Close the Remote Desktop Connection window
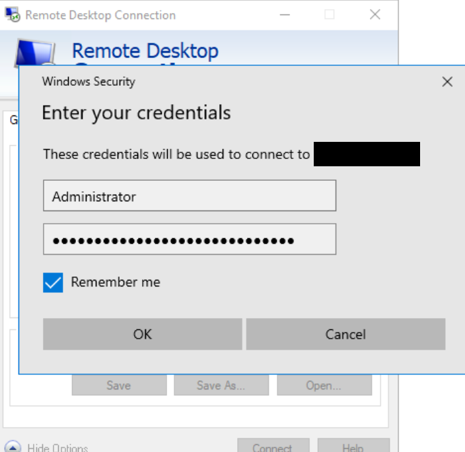The image size is (465, 452). [375, 15]
